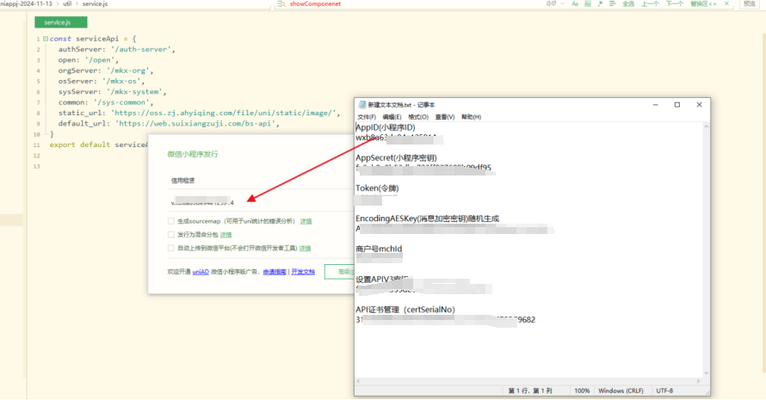Open 详情 link beside 生成sourcemap
The image size is (766, 400).
(306, 221)
